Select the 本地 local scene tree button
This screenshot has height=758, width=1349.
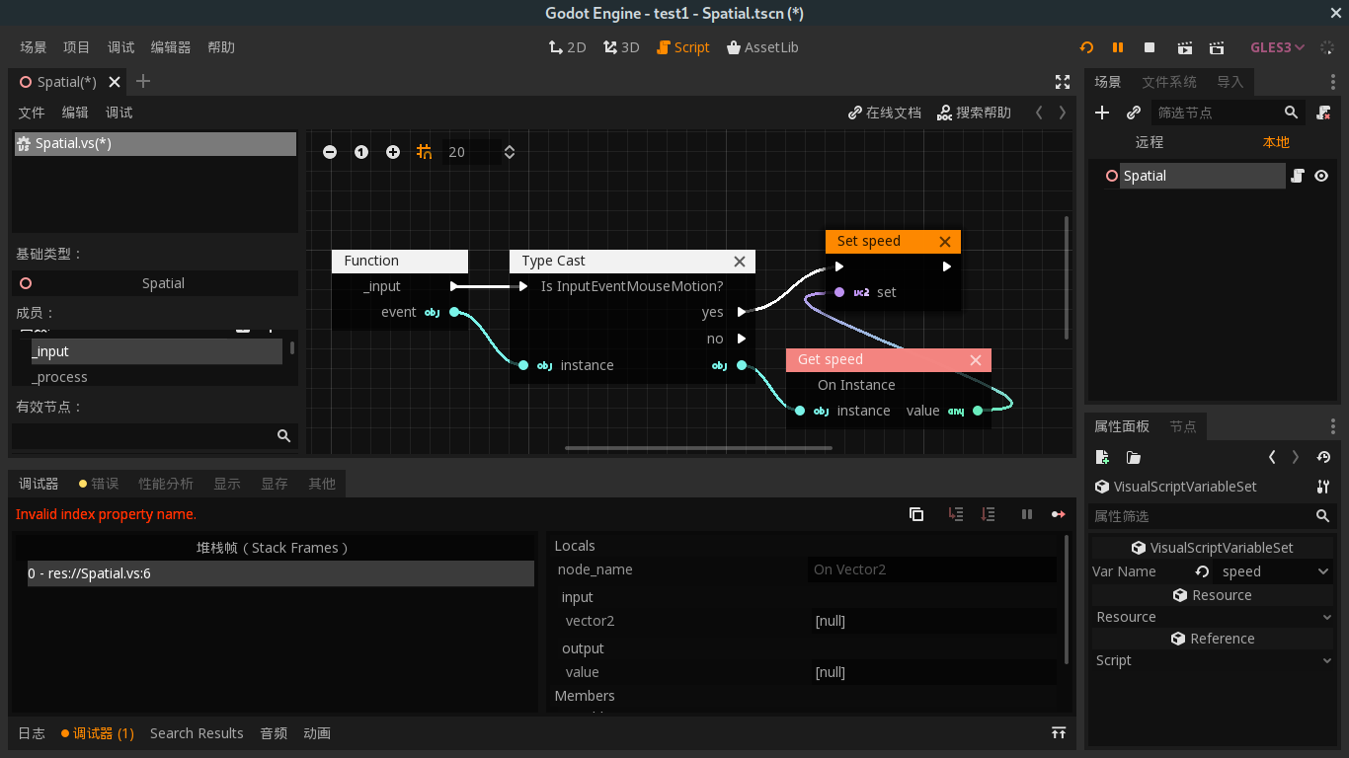tap(1276, 142)
